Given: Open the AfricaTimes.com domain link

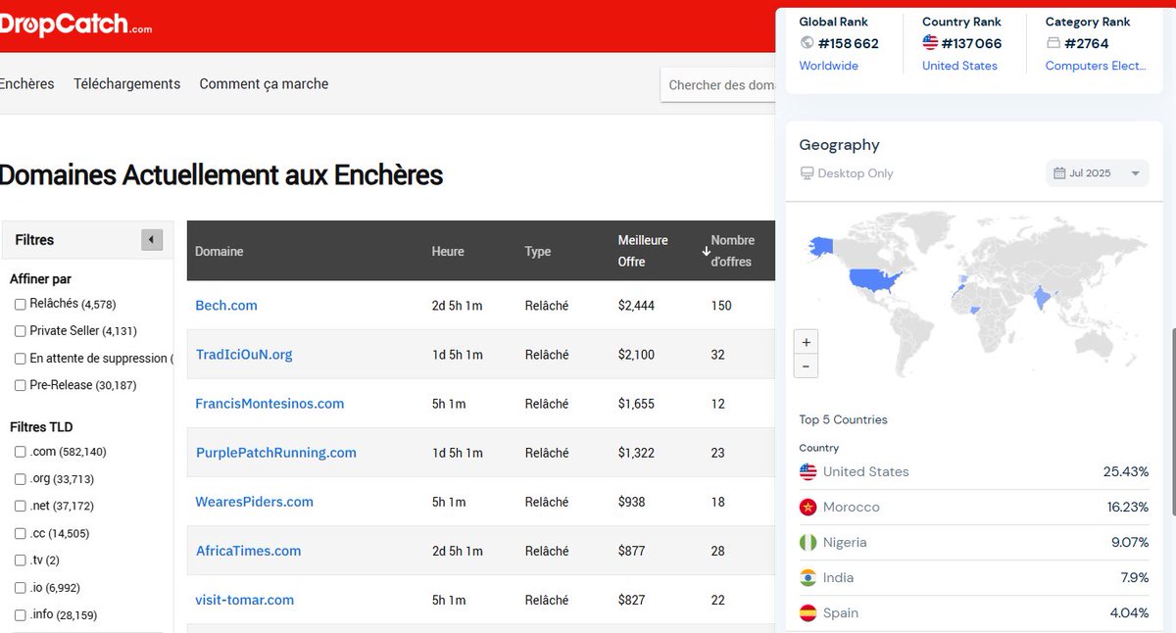Looking at the screenshot, I should (249, 551).
